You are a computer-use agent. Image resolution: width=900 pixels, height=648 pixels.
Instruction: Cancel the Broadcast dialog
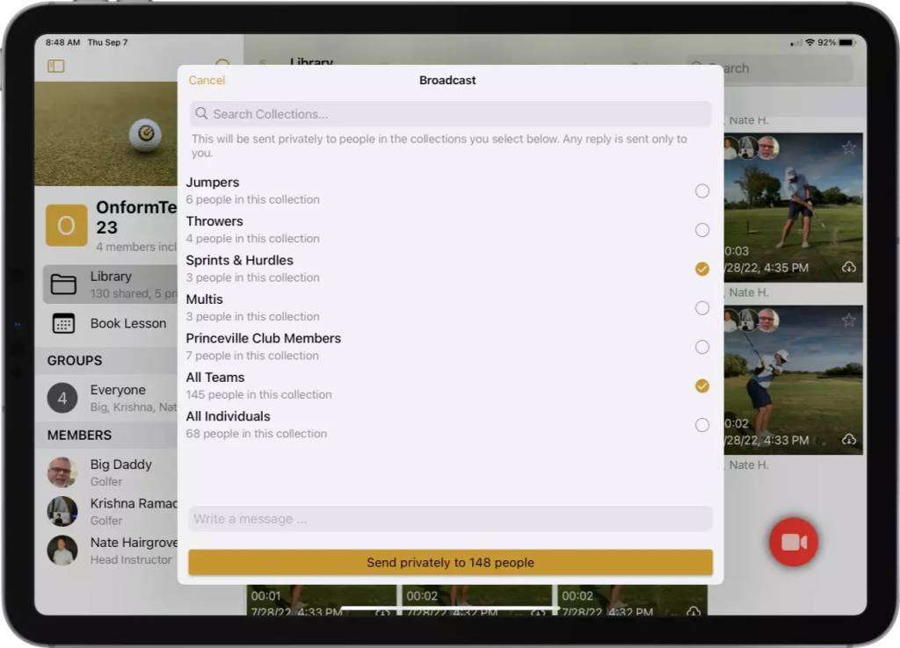[x=207, y=80]
